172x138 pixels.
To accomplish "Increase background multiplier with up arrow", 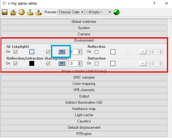I will [x=80, y=62].
